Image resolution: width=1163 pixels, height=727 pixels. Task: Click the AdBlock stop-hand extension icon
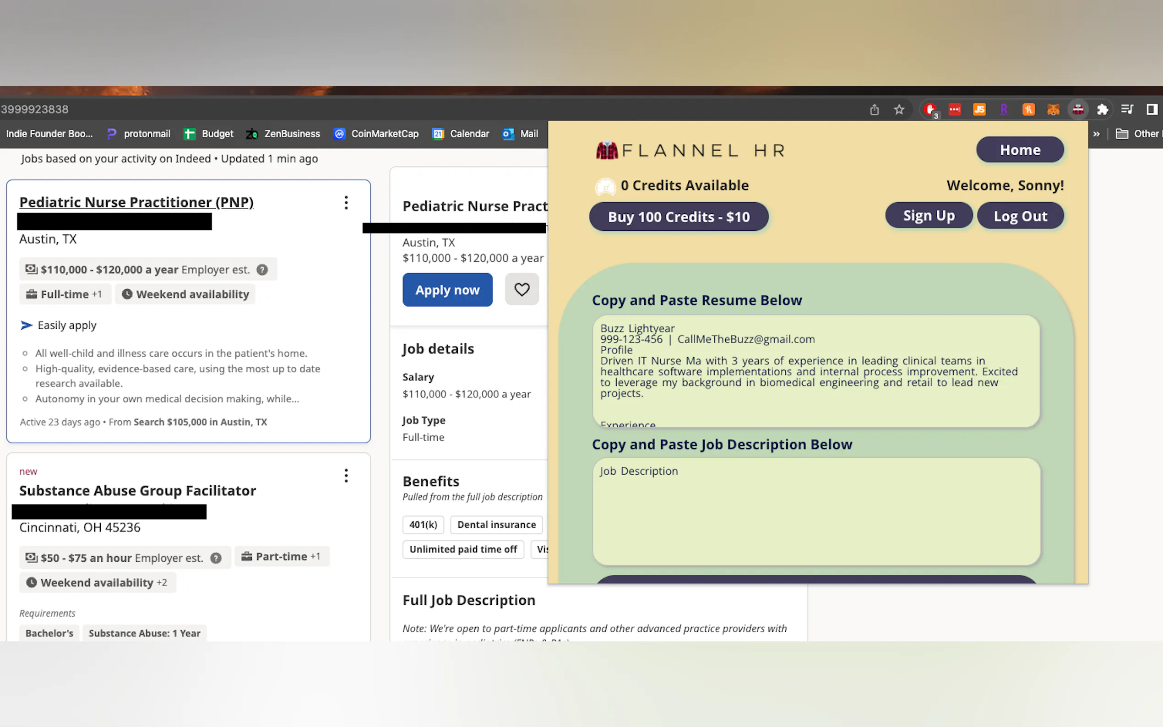pyautogui.click(x=930, y=109)
